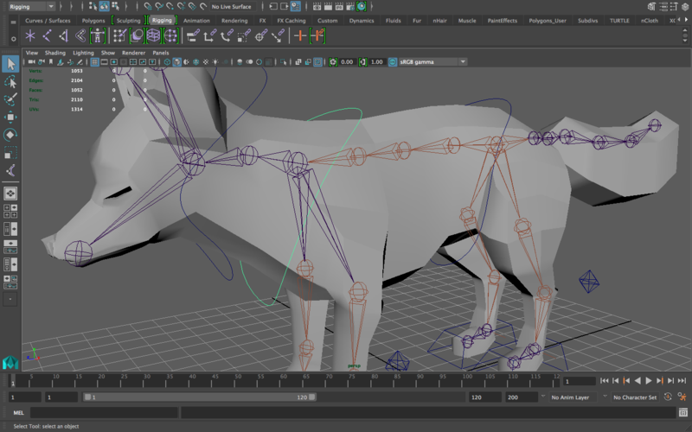
Task: Choose the Paint selection tool
Action: coord(10,99)
